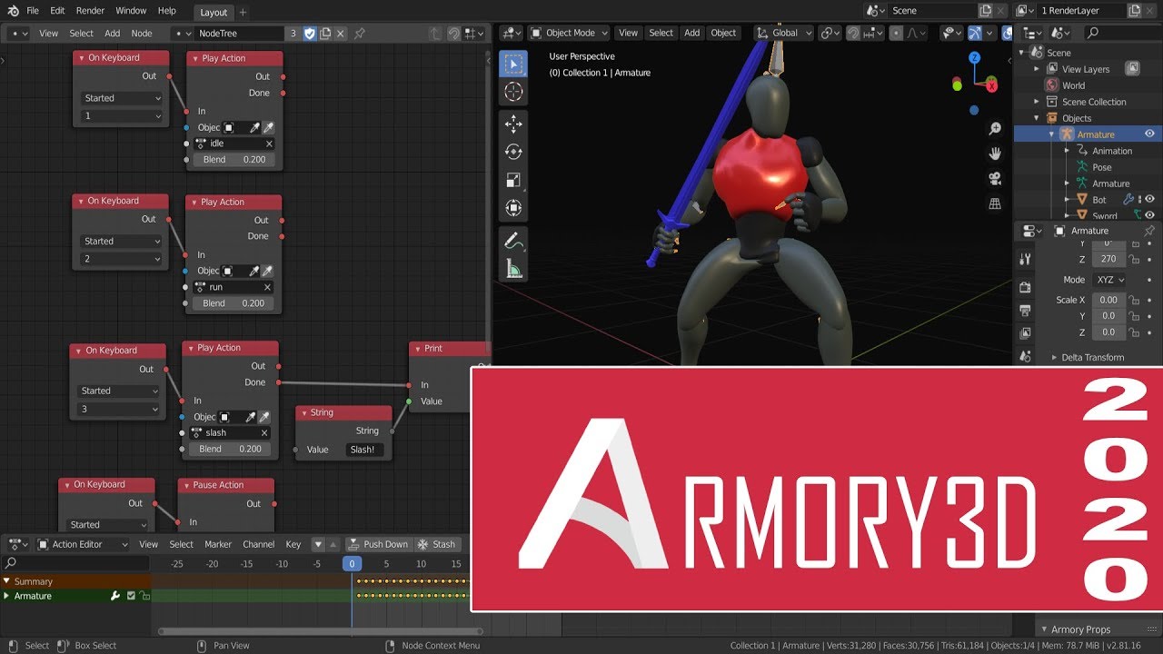Open the File menu
Screen dimensions: 1163x654
[33, 11]
